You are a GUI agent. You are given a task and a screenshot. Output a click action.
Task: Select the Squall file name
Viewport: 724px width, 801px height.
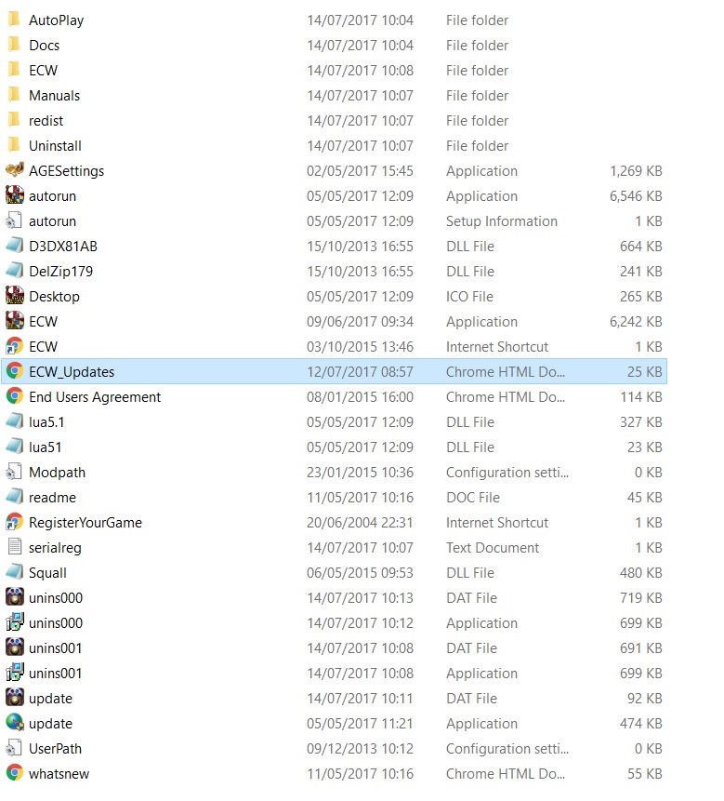47,573
